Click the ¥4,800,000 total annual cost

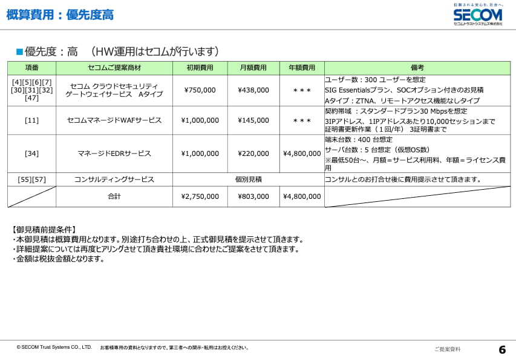(x=302, y=196)
